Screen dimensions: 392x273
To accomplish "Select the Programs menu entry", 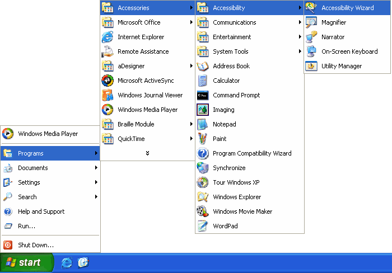I will click(50, 153).
